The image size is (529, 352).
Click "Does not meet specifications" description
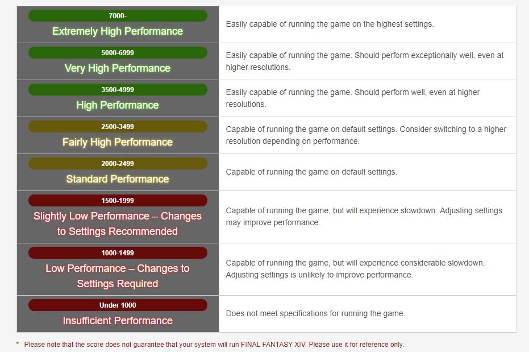pyautogui.click(x=315, y=313)
